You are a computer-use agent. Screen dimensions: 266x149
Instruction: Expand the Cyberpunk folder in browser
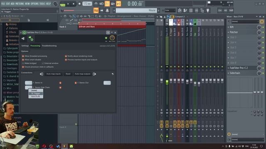10,48
